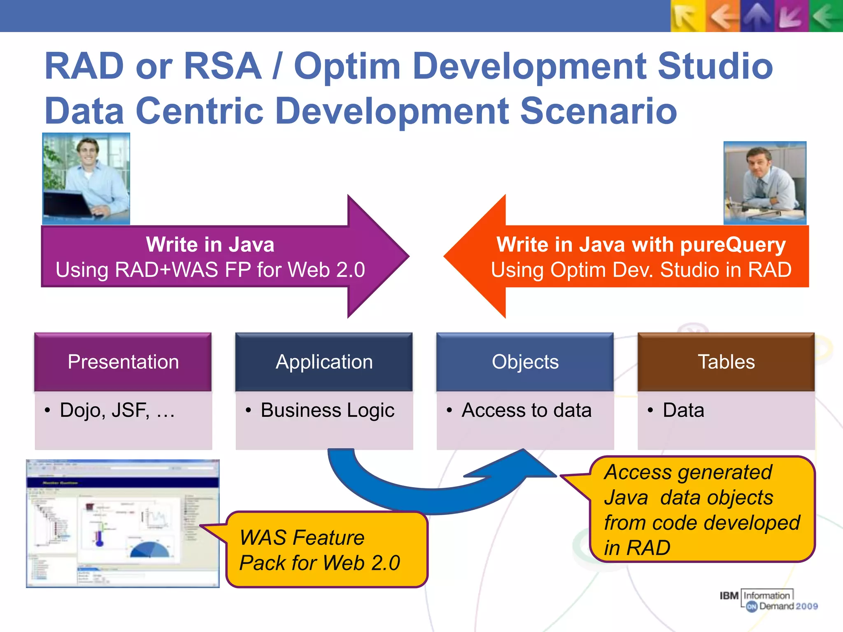
Task: Click the photo of man with laptop
Action: click(86, 179)
